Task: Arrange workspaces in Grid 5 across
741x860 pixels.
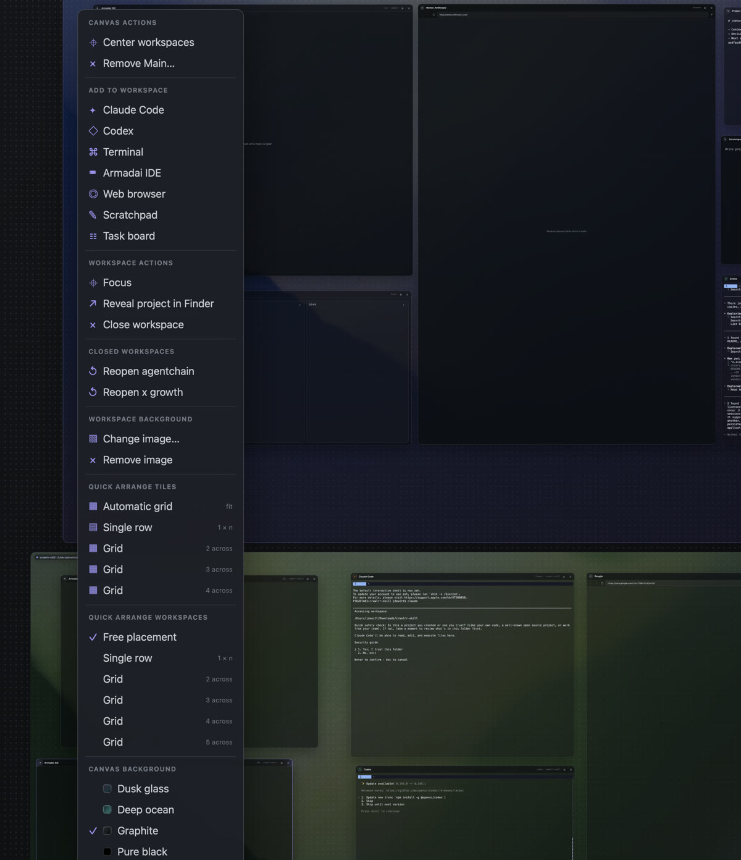Action: point(161,742)
